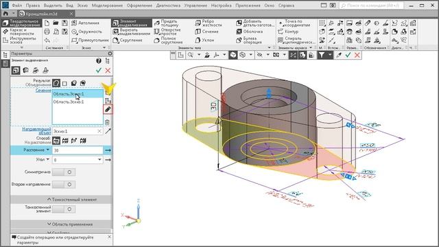Open the Угол value dropdown arrow
Viewport: 439px width, 247px height.
point(99,160)
